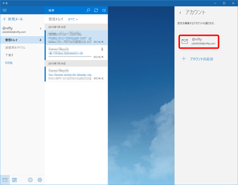This screenshot has height=185, width=238.
Task: Switch to the Mail app icon
Action: pos(5,180)
